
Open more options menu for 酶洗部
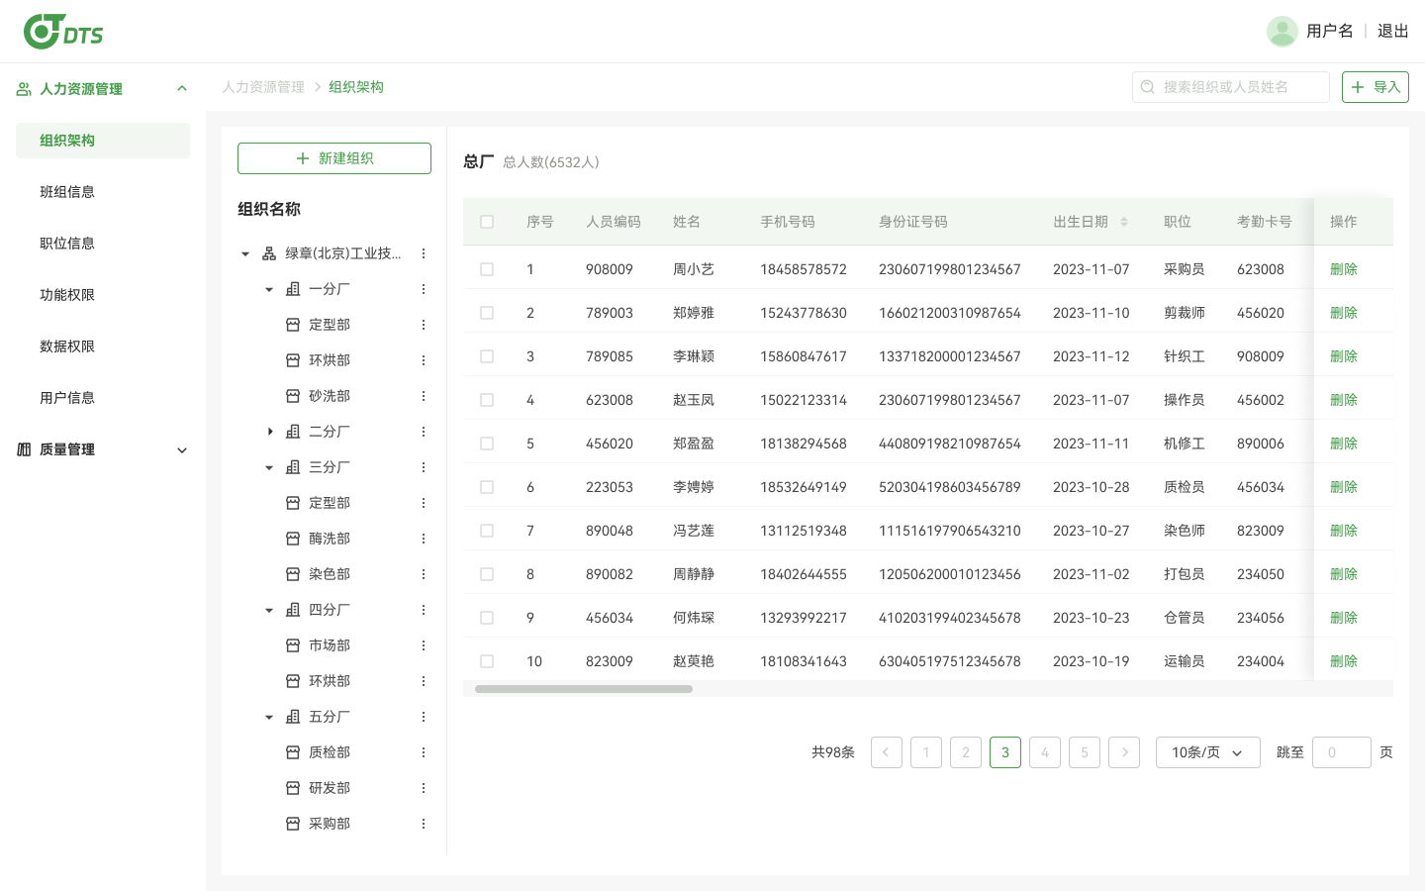pyautogui.click(x=424, y=539)
